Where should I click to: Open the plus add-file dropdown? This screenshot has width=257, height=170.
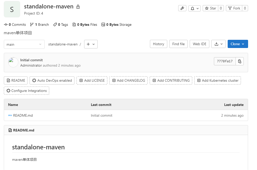91,44
